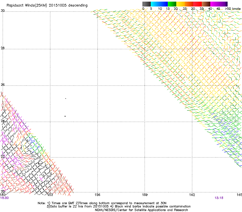
Task: Click the green 15-20 knots legend swatch
Action: 172,4
